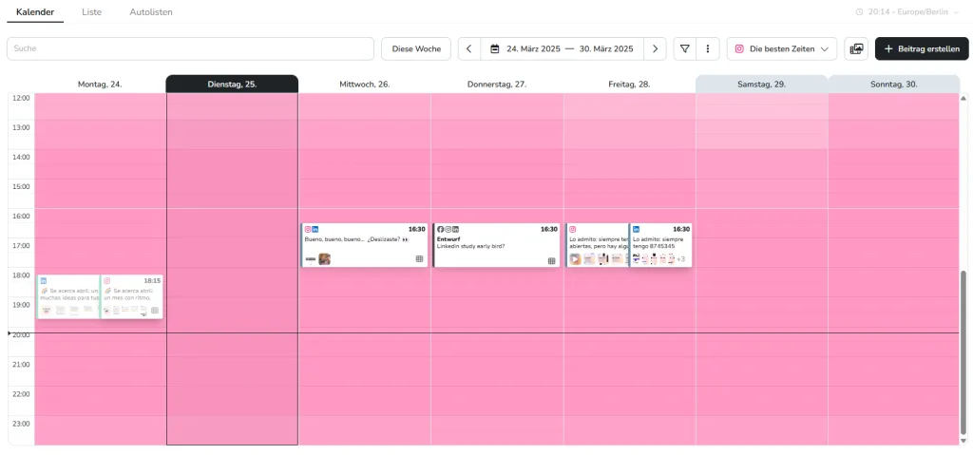This screenshot has height=455, width=973.
Task: Click the +3 media indicator on Friday post
Action: click(680, 259)
